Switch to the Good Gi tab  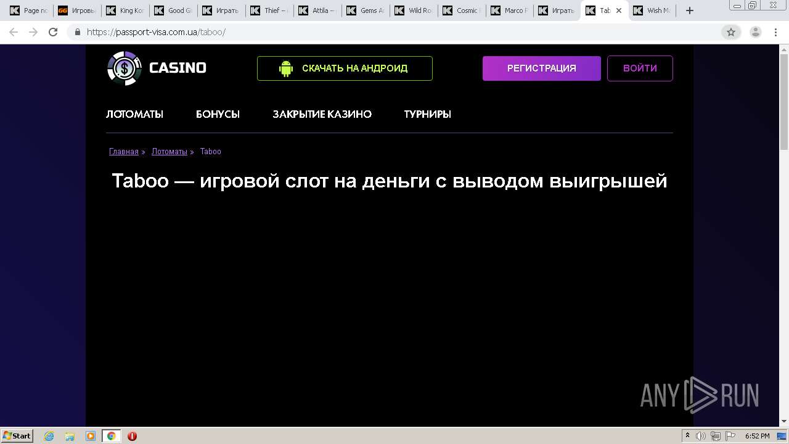(173, 10)
